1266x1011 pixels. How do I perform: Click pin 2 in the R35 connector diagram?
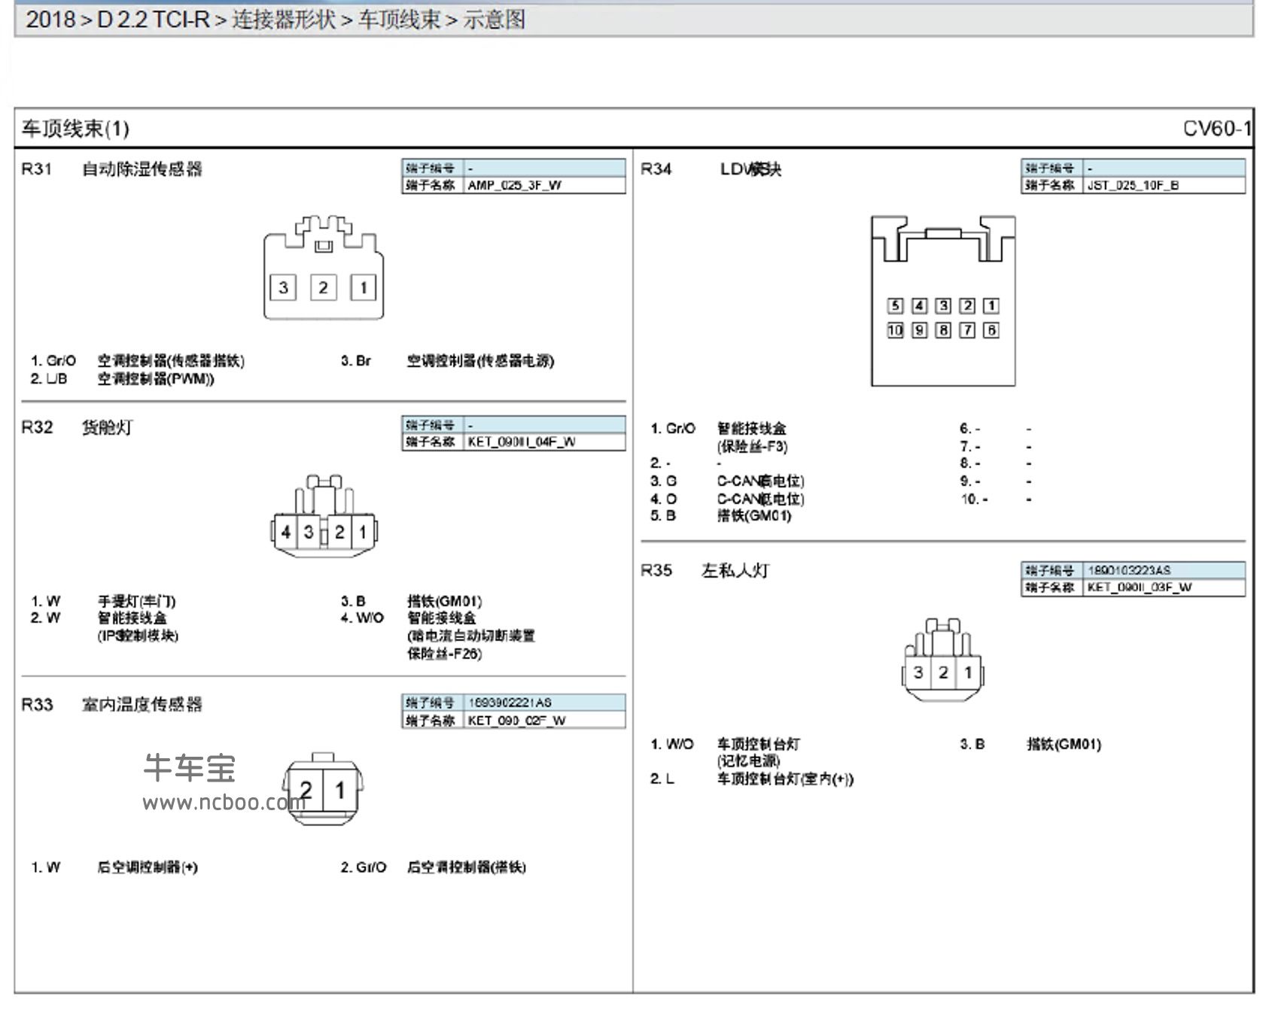[943, 672]
